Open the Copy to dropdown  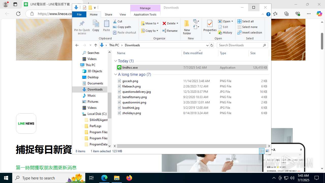point(150,31)
